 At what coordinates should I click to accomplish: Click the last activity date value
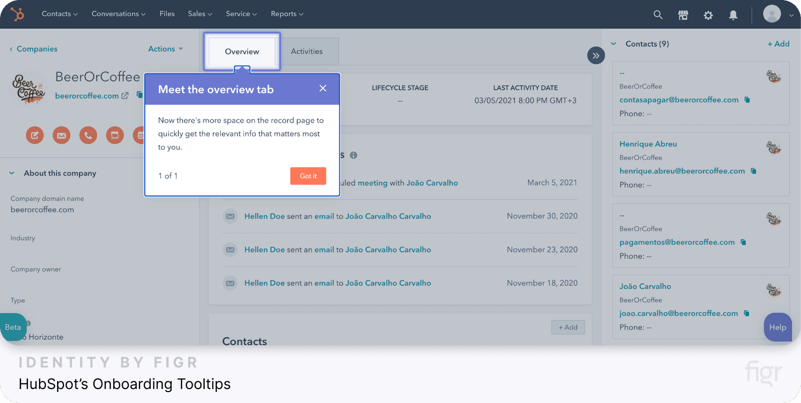pos(525,100)
